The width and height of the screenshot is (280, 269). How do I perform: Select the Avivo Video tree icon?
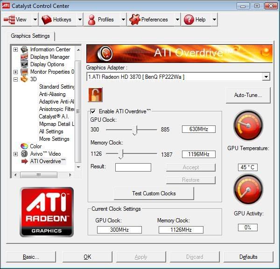[x=24, y=154]
